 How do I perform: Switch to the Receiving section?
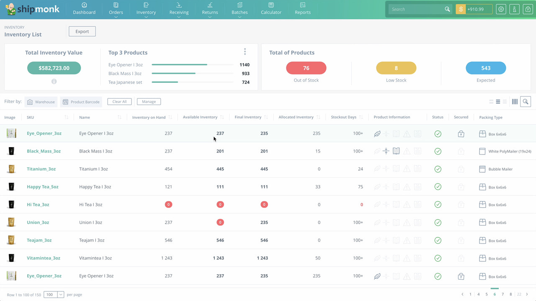[179, 9]
